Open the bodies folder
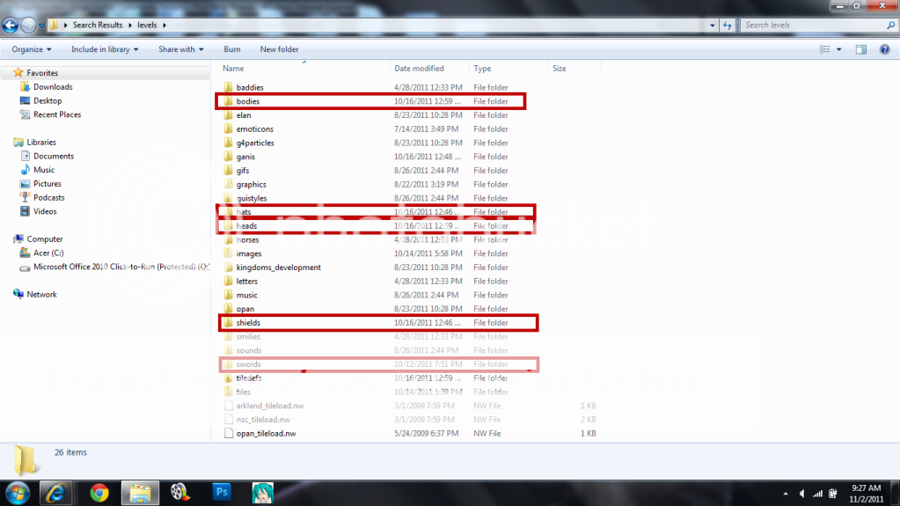Viewport: 900px width, 506px height. pyautogui.click(x=248, y=101)
